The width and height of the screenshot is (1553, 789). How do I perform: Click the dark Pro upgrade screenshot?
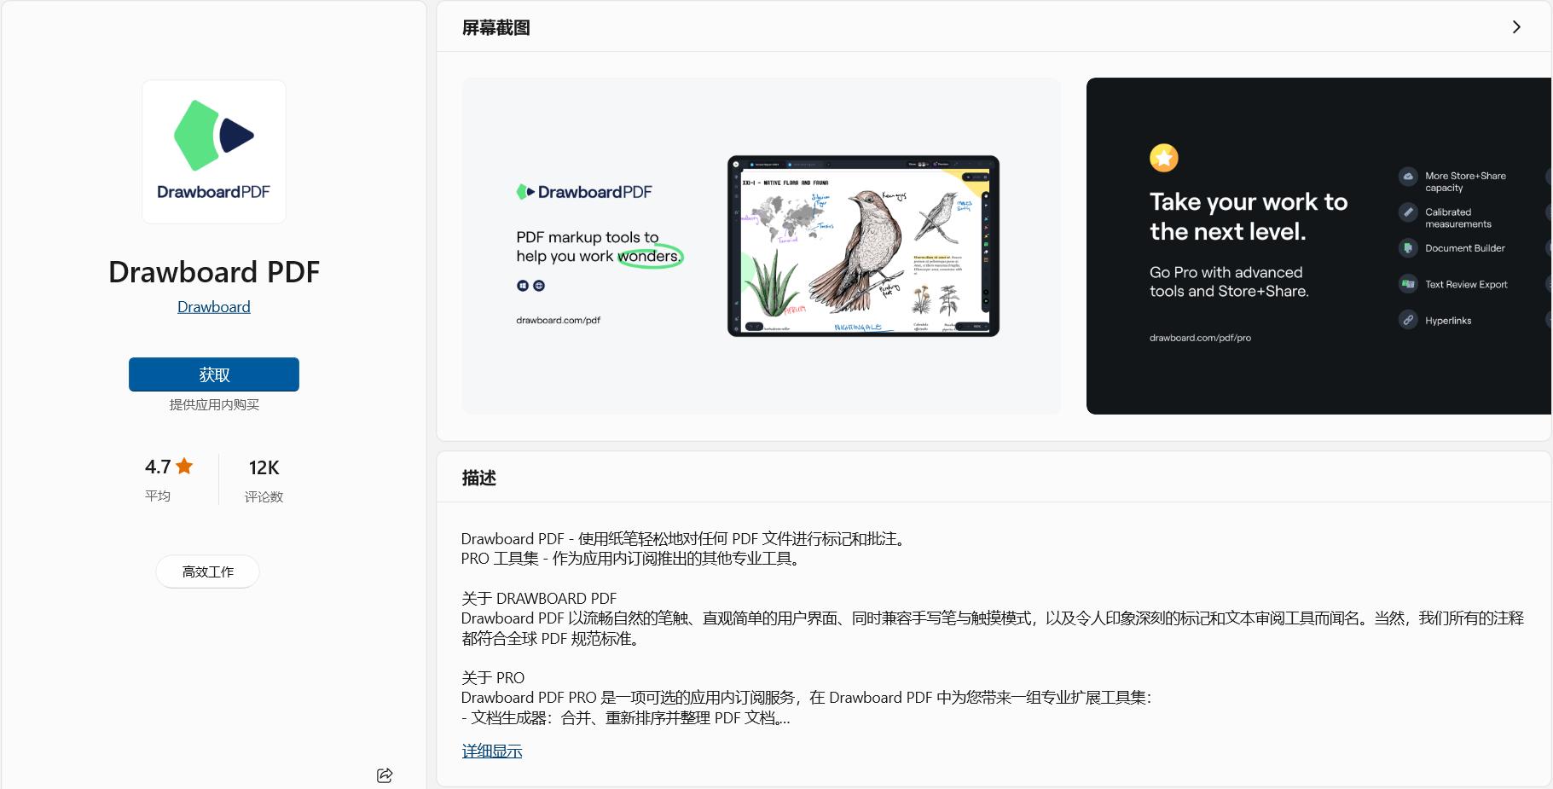tap(1318, 246)
